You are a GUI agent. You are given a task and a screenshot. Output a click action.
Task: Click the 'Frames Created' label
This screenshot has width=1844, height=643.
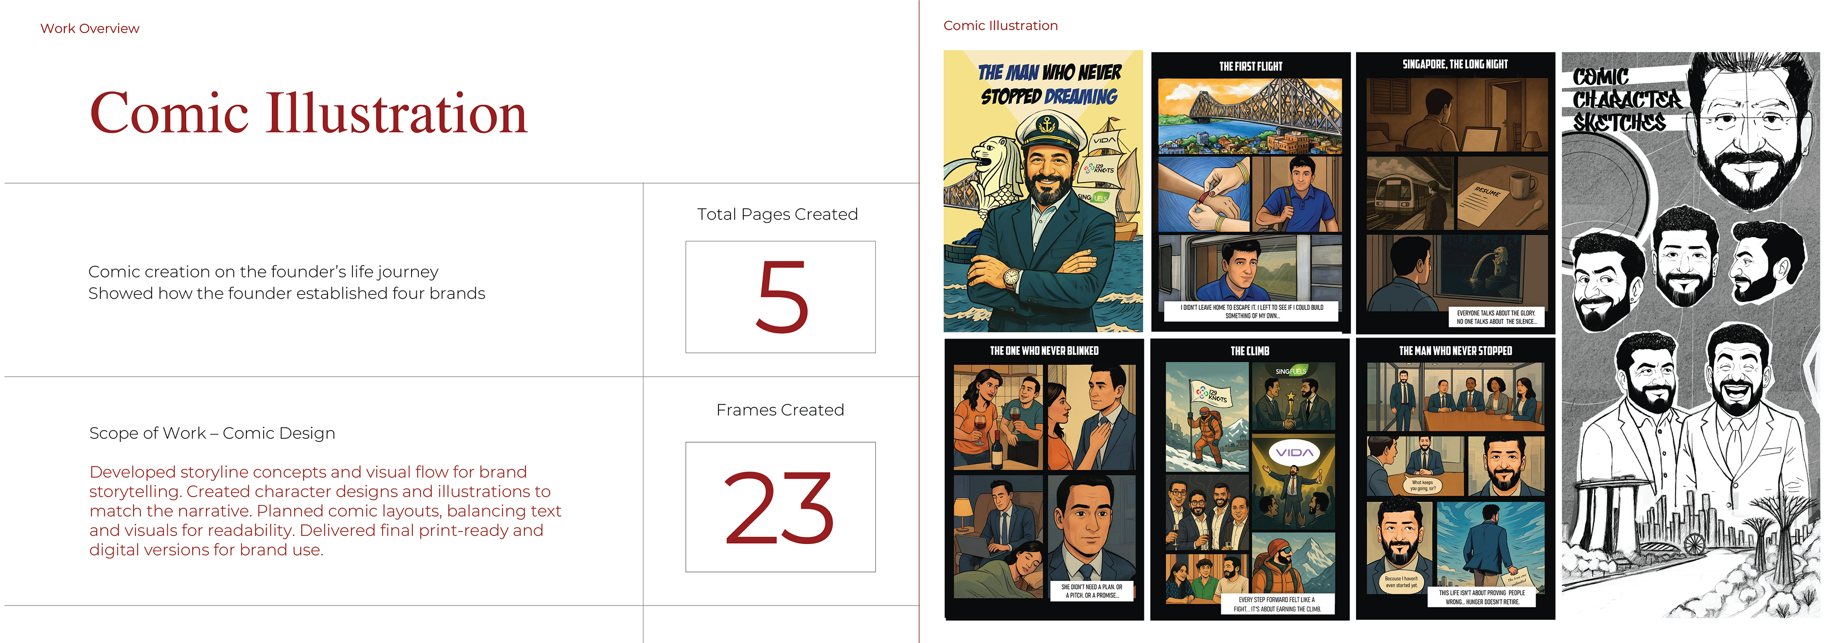click(780, 410)
